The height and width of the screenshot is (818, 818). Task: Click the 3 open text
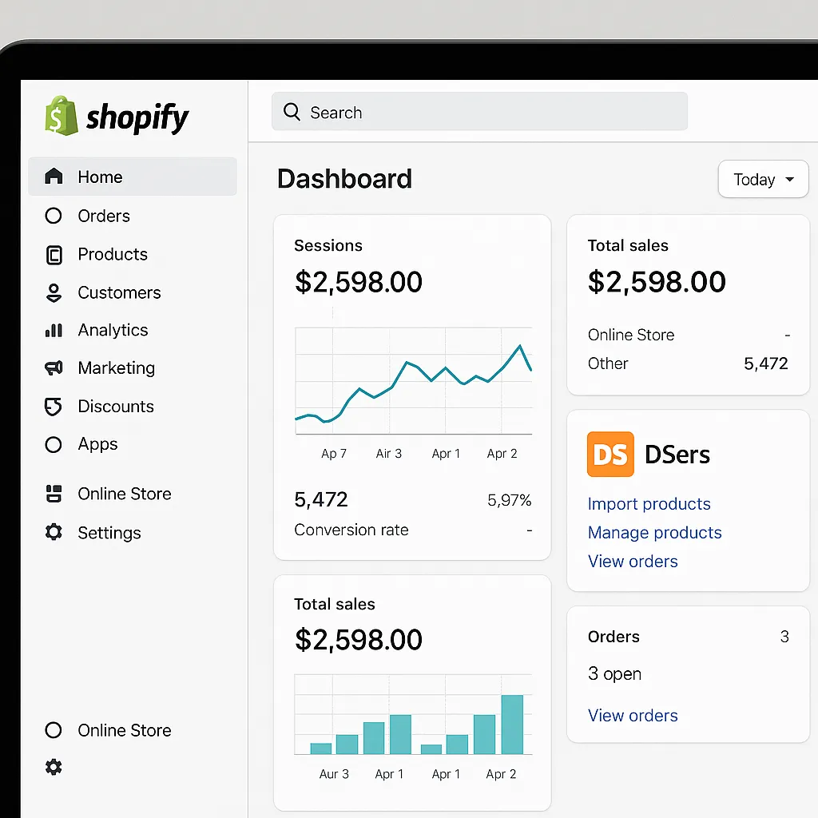pyautogui.click(x=614, y=674)
